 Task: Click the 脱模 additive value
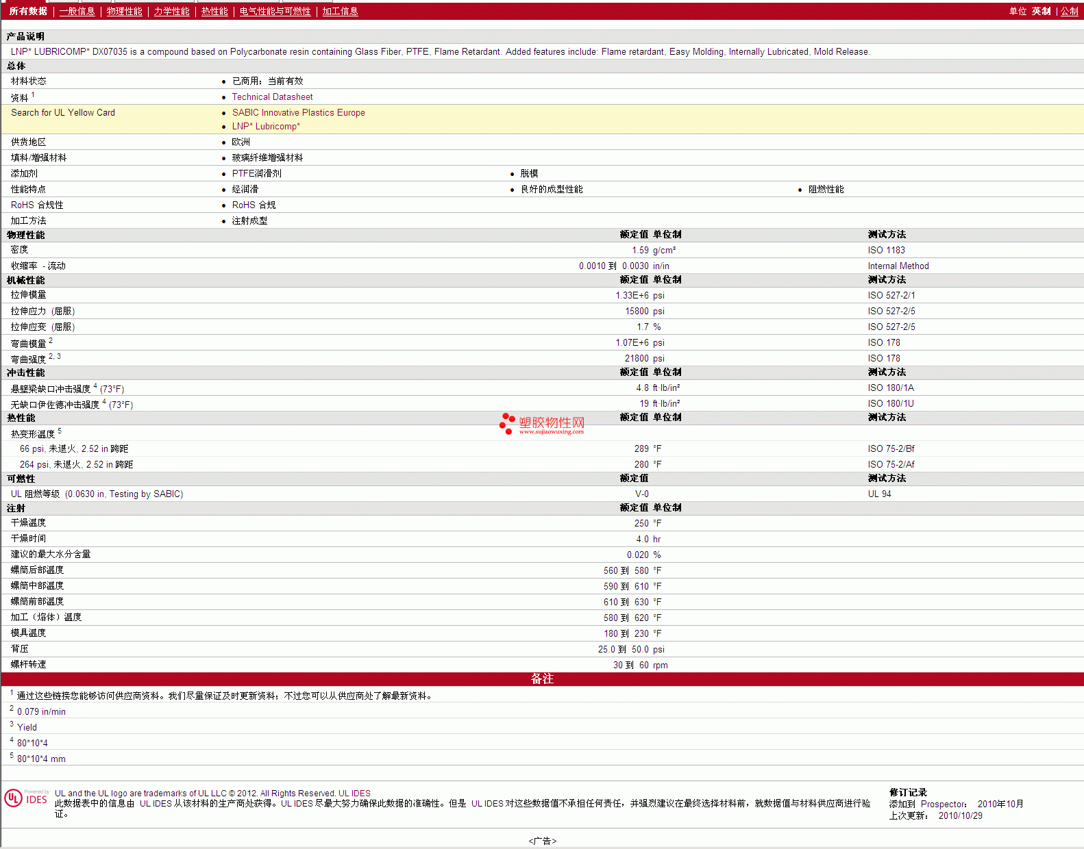529,174
